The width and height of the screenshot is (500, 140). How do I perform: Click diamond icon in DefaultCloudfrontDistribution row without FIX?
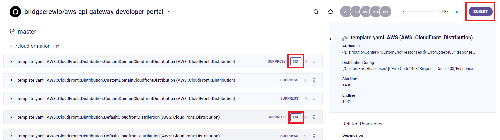[x=306, y=136]
